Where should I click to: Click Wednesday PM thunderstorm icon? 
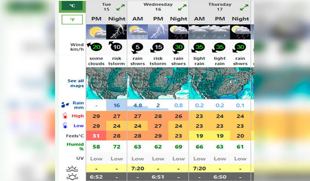click(158, 32)
